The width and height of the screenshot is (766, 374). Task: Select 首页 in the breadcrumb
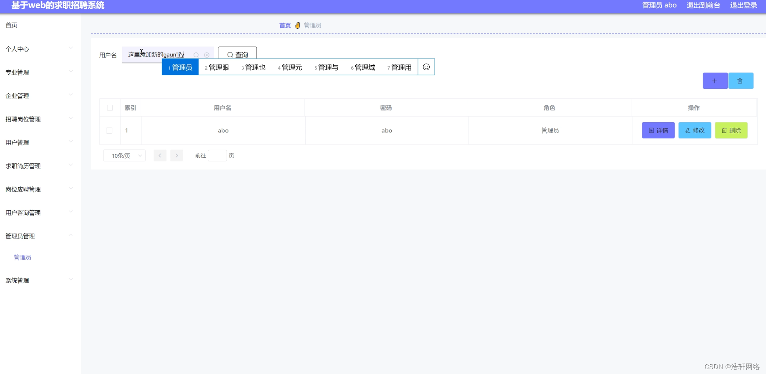click(285, 25)
